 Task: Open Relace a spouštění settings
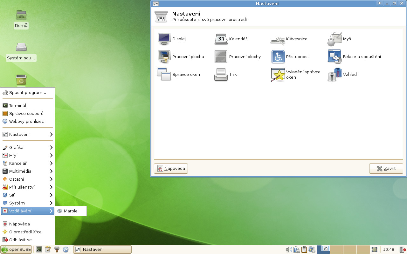(x=335, y=57)
